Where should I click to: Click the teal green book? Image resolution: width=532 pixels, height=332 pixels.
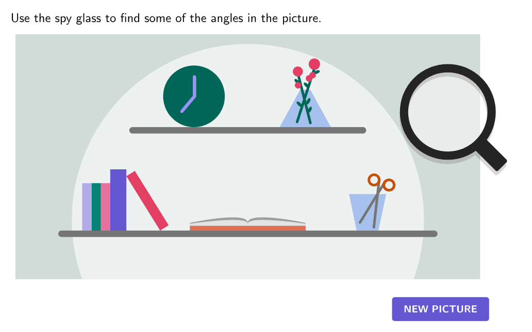(96, 206)
